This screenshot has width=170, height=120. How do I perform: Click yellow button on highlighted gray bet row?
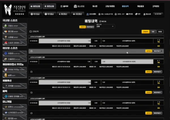148,51
